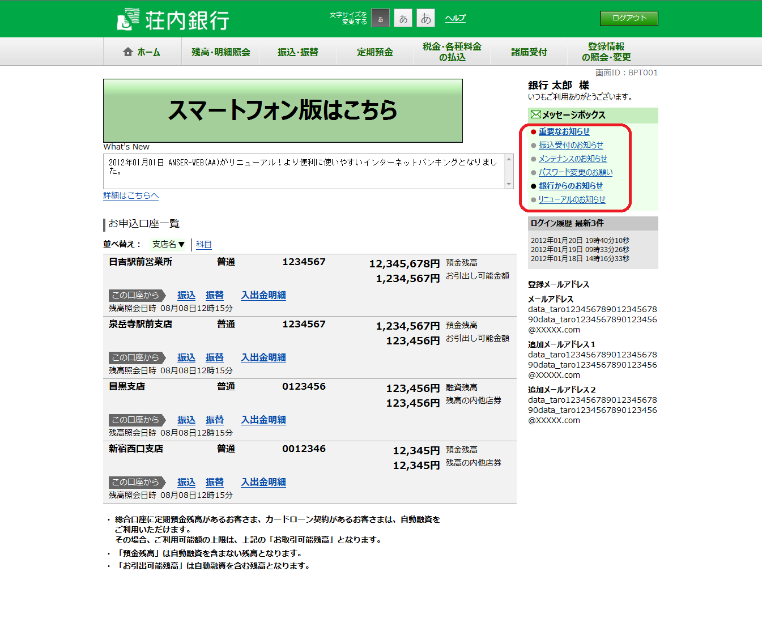Image resolution: width=762 pixels, height=631 pixels.
Task: Click the What's New scrollbar up arrow
Action: pyautogui.click(x=509, y=159)
